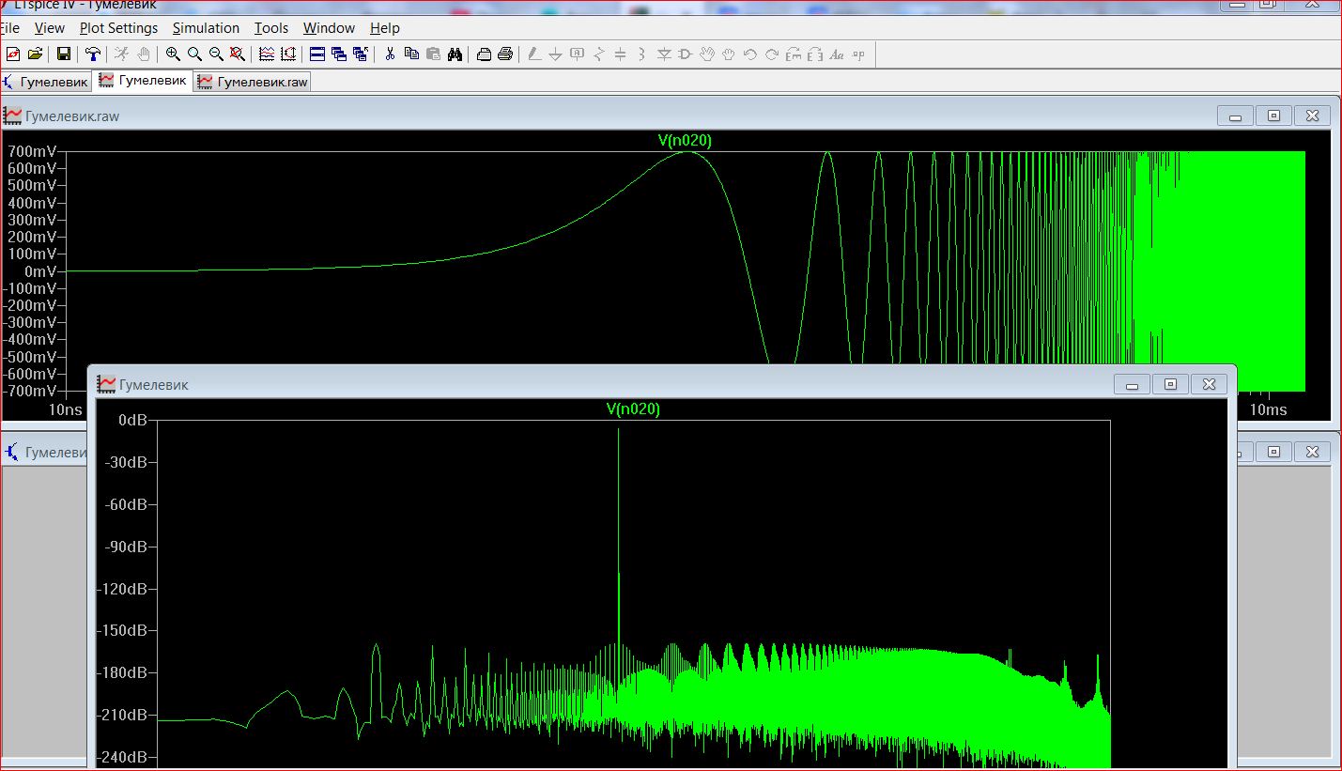Screen dimensions: 1342x771
Task: Open a file with the folder icon
Action: click(35, 54)
